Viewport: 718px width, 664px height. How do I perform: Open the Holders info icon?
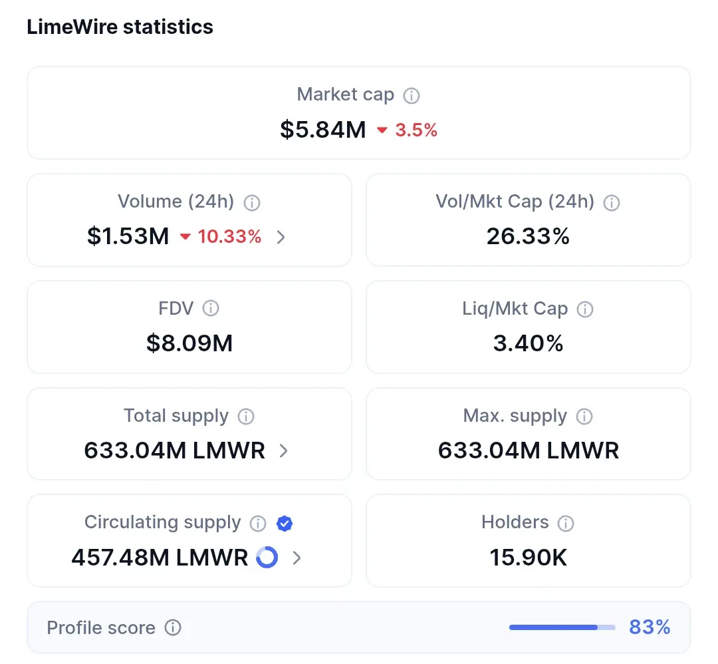566,524
